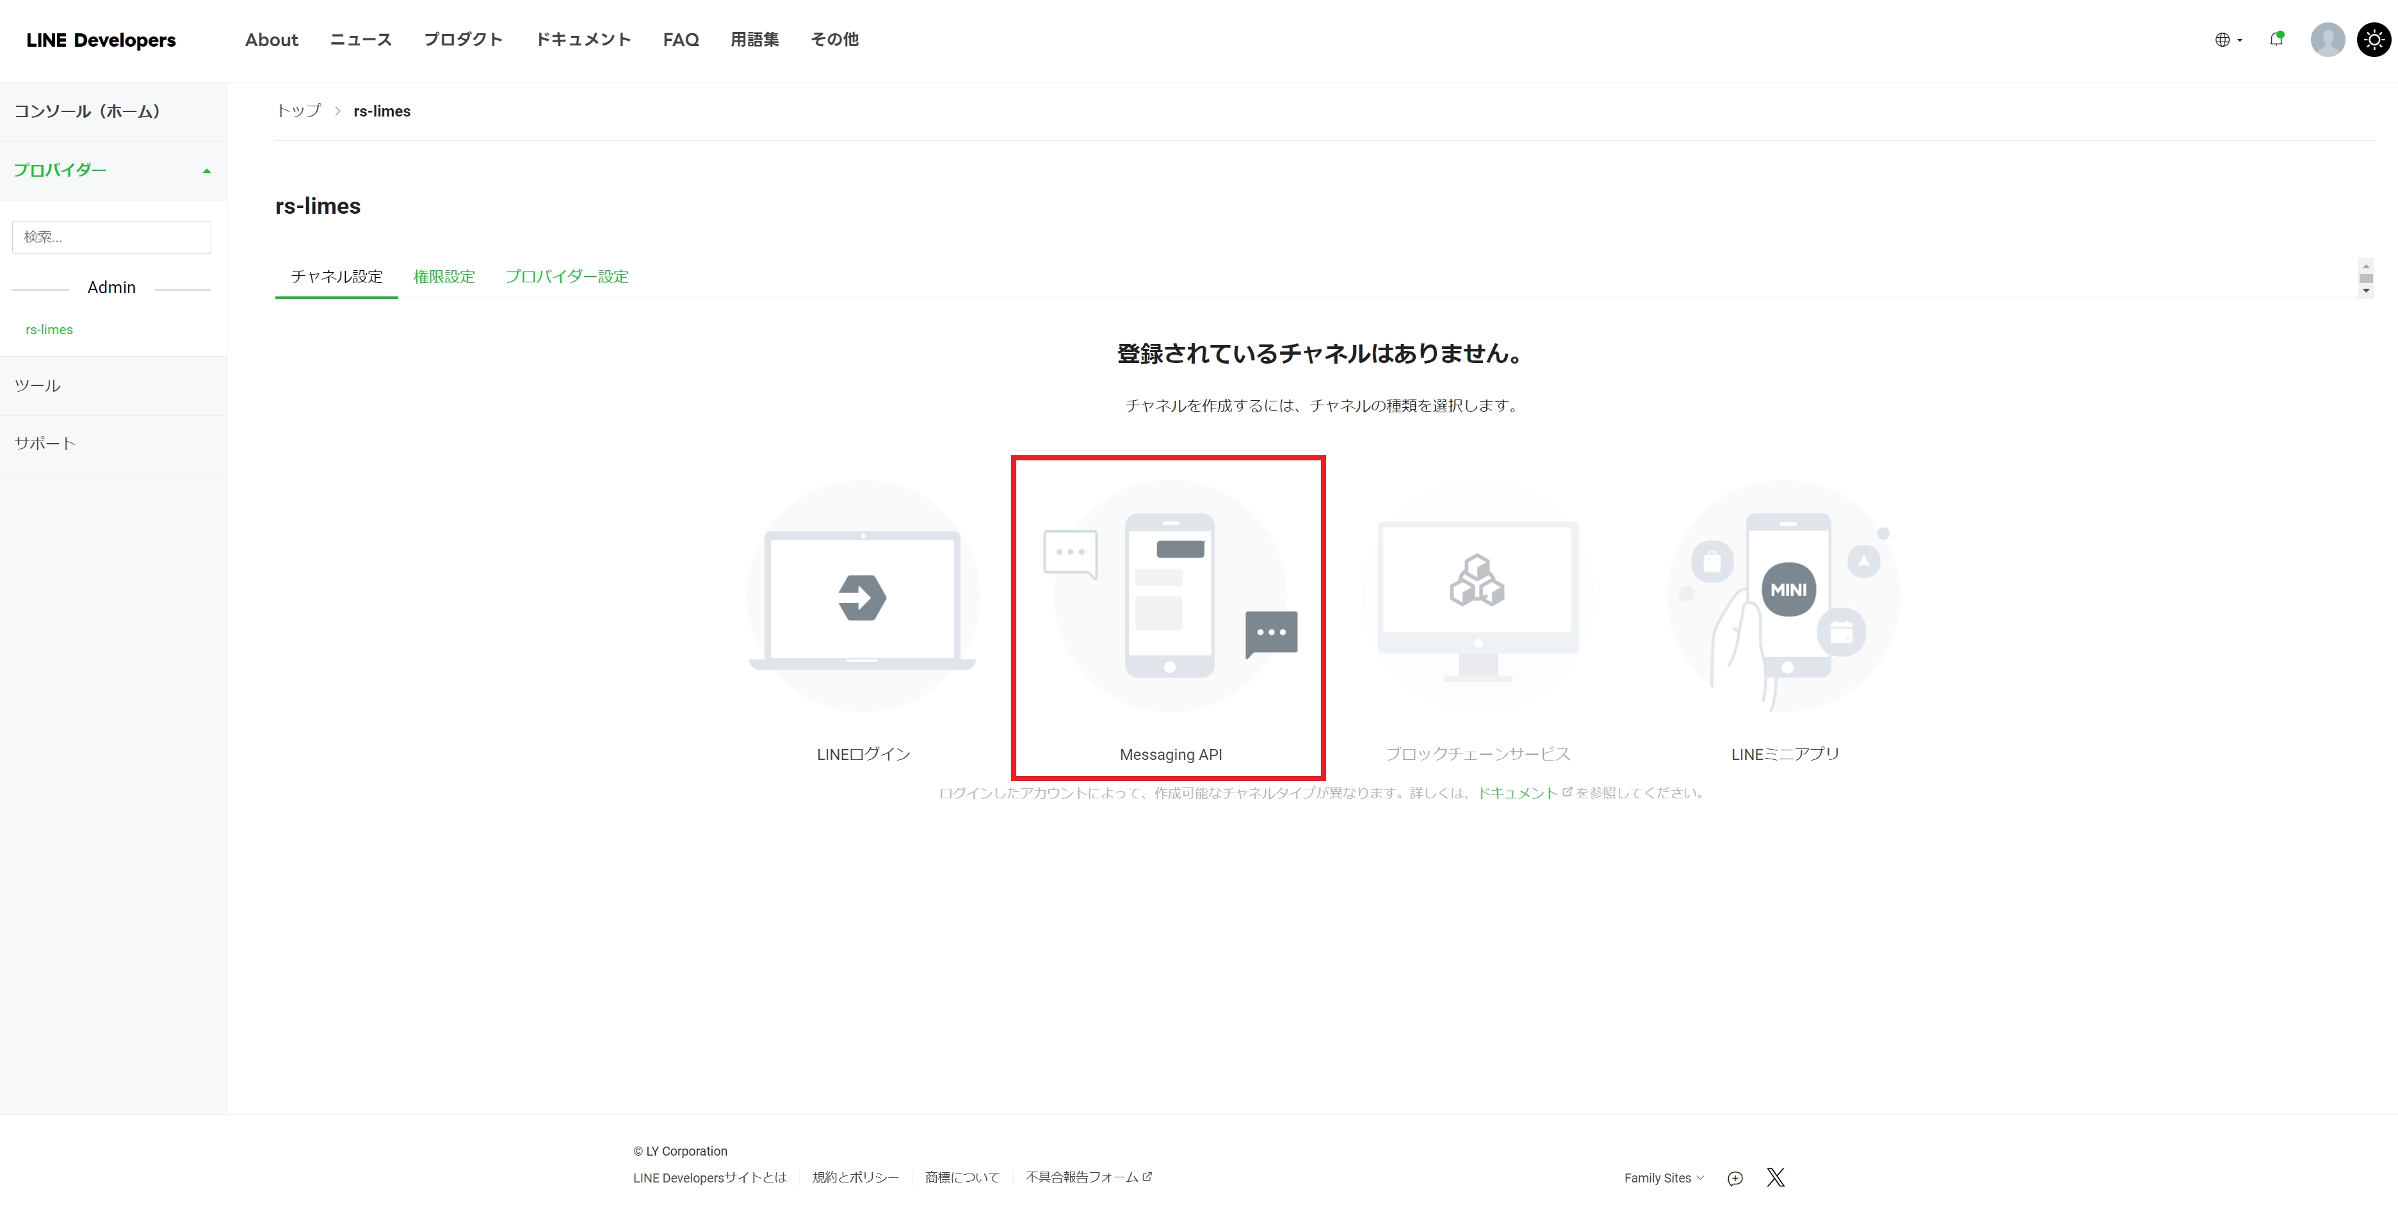Open the user profile avatar
The height and width of the screenshot is (1210, 2398).
point(2328,40)
